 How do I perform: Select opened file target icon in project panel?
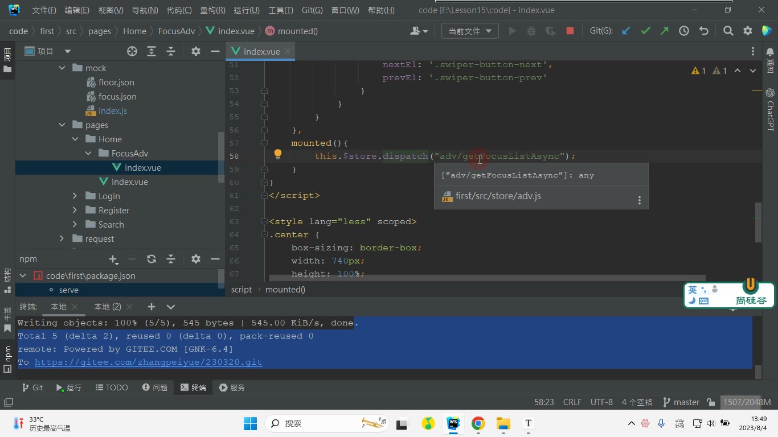132,51
